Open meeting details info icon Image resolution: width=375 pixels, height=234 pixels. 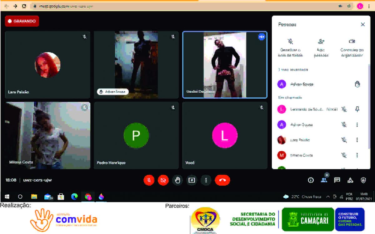click(x=311, y=180)
